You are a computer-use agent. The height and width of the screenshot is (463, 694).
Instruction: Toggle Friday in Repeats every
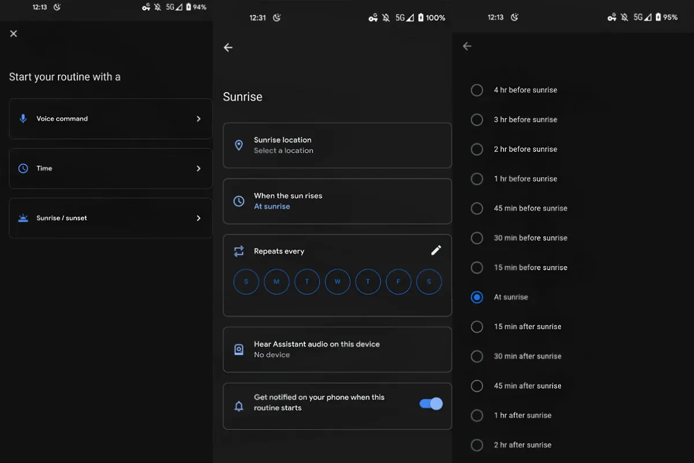tap(398, 282)
